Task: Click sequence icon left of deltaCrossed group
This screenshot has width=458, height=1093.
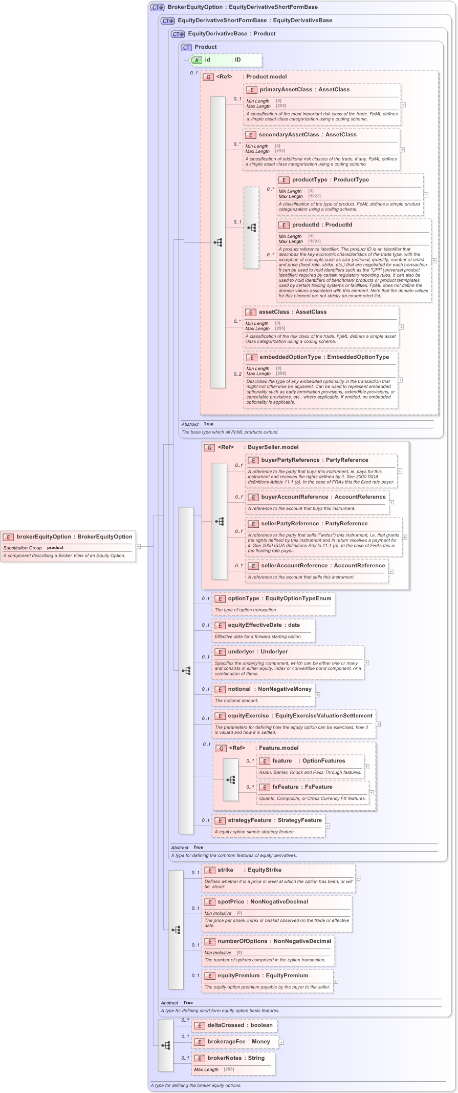Action: (166, 1045)
